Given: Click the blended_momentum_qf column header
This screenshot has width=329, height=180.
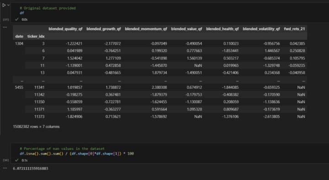Looking at the screenshot, I should (x=146, y=29).
